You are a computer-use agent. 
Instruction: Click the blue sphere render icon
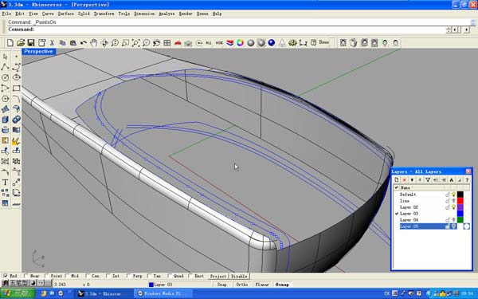(x=272, y=43)
